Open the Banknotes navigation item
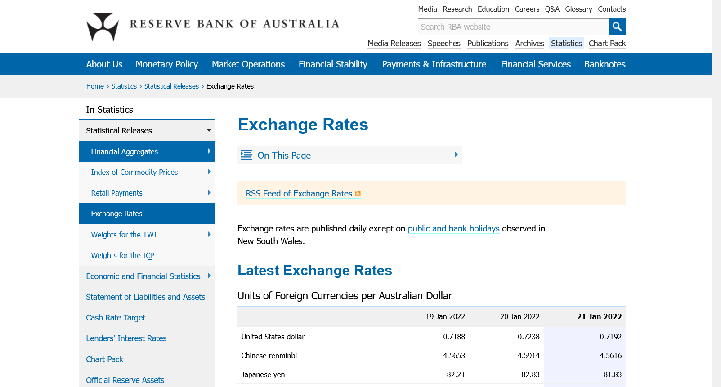The width and height of the screenshot is (721, 387). coord(605,64)
